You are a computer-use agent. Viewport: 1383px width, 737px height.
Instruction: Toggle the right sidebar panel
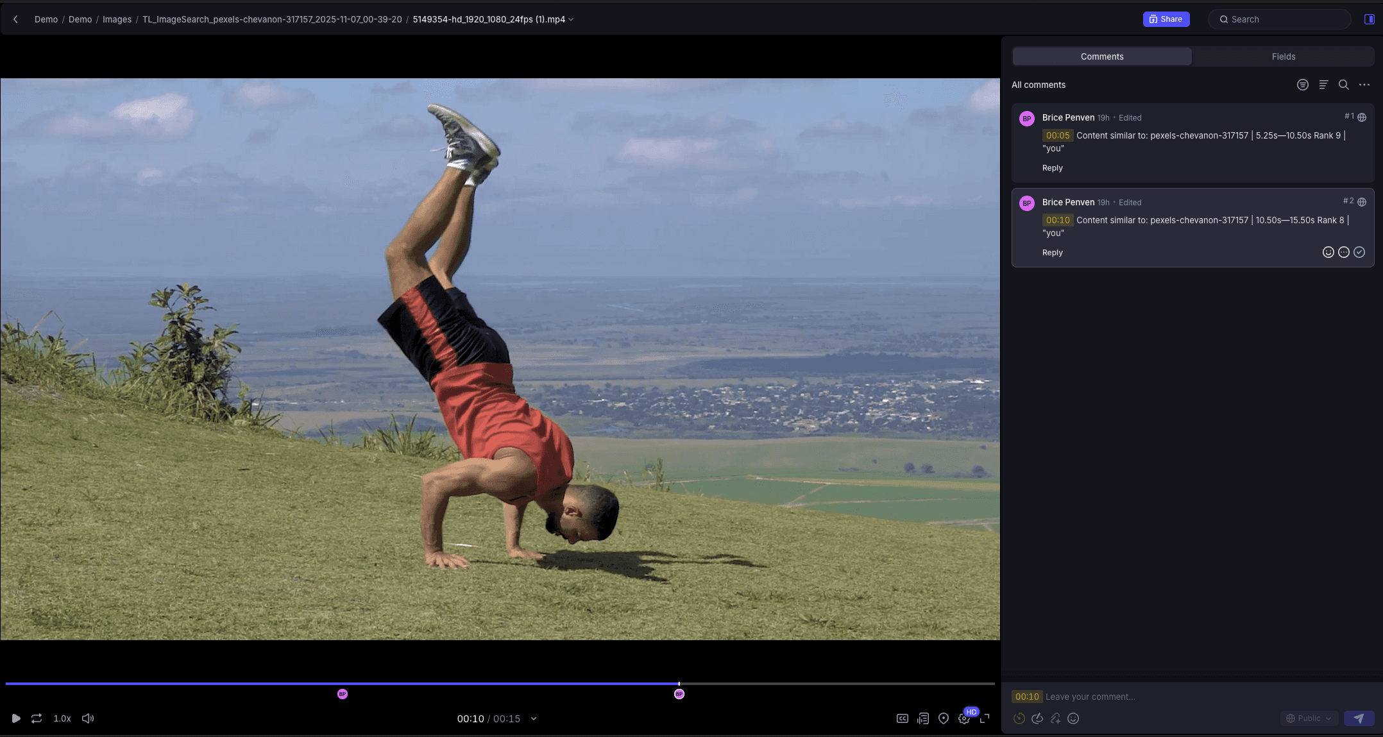point(1369,19)
